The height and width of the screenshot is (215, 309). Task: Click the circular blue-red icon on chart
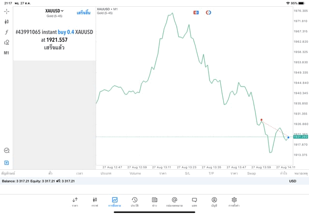pos(208,12)
